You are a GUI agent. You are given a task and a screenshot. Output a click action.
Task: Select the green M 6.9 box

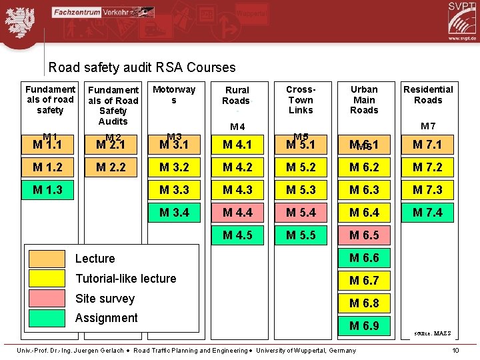[x=364, y=326]
